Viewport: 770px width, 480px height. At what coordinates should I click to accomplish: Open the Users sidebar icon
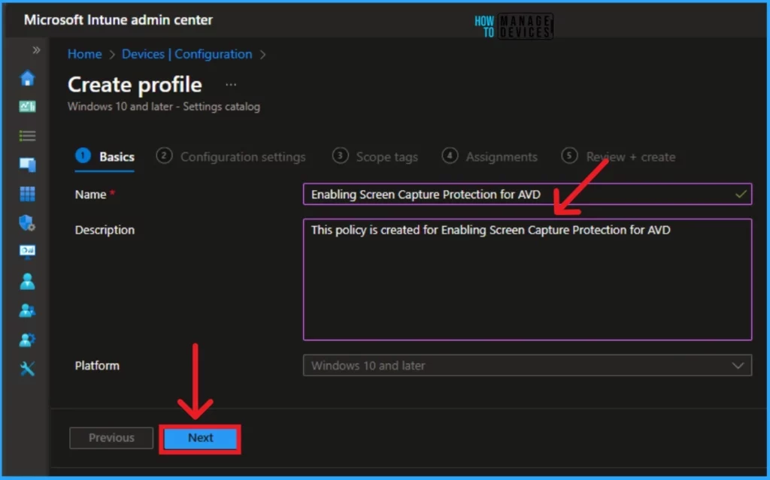click(x=27, y=281)
